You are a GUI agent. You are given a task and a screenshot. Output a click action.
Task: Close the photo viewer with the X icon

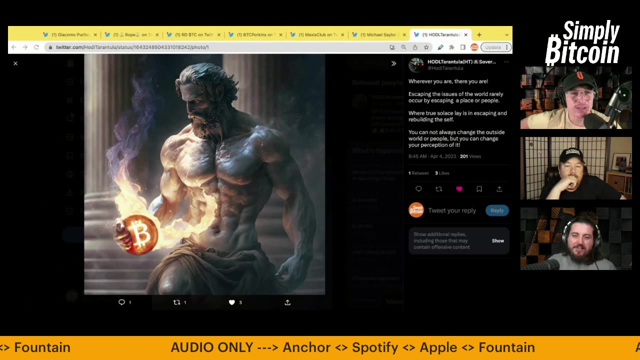click(x=15, y=63)
